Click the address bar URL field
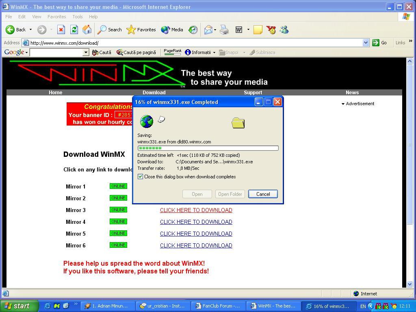Viewport: 416px width, 312px height. pyautogui.click(x=196, y=43)
